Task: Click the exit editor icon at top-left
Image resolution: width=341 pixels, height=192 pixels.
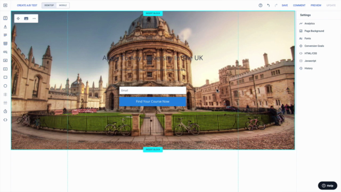Action: coord(5,5)
